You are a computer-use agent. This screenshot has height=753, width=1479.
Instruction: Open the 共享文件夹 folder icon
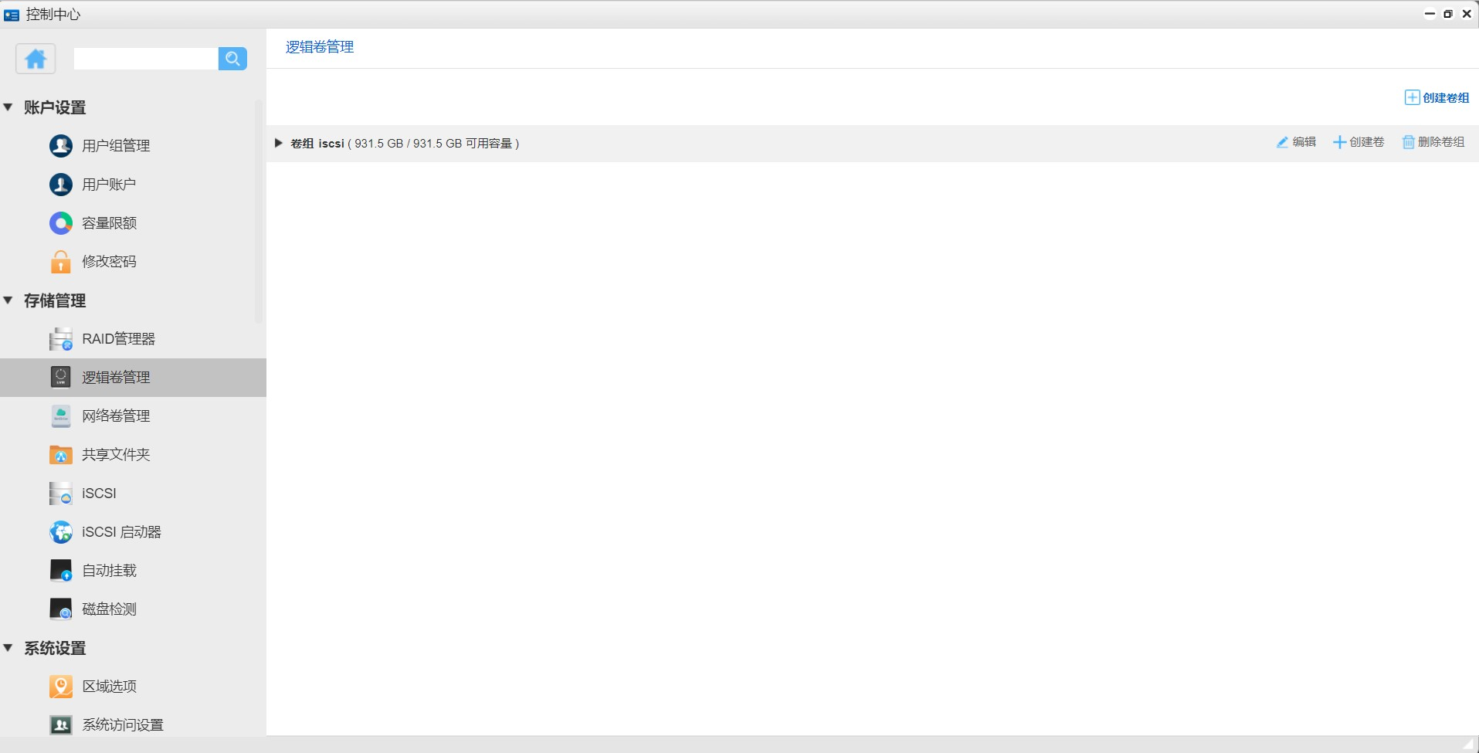[x=60, y=455]
